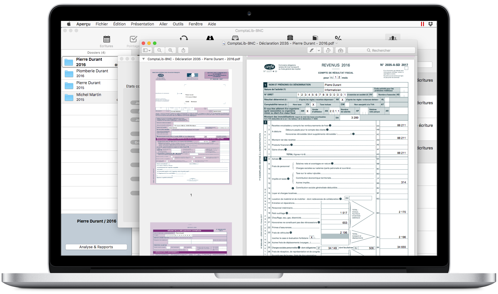
Task: Click the circular arrows icon in ComptaLib toolbar
Action: 184,38
